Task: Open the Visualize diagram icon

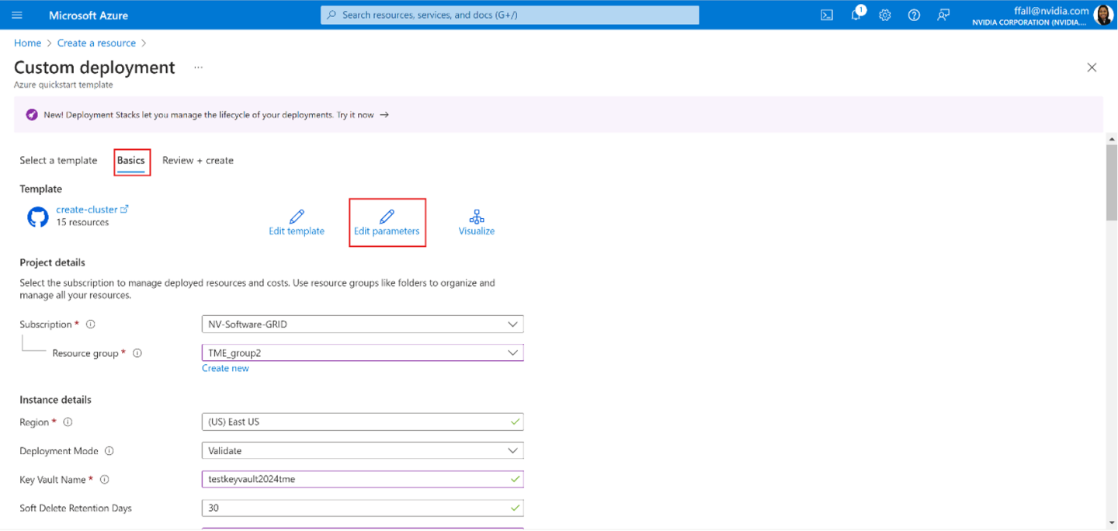Action: [477, 217]
